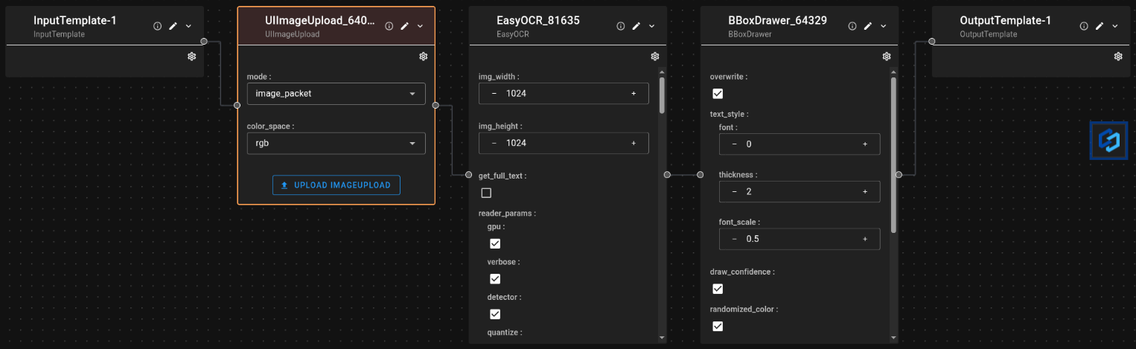The width and height of the screenshot is (1136, 349).
Task: Open settings gear of InputTemplate-1 node
Action: click(191, 57)
